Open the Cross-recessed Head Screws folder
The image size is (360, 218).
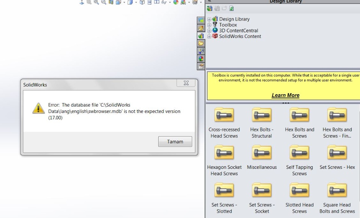(224, 123)
